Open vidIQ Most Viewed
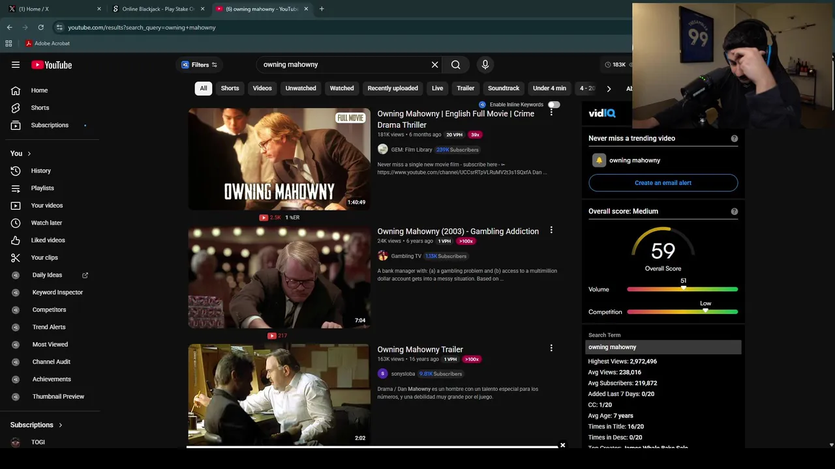Screen dimensions: 835x469 coord(50,345)
